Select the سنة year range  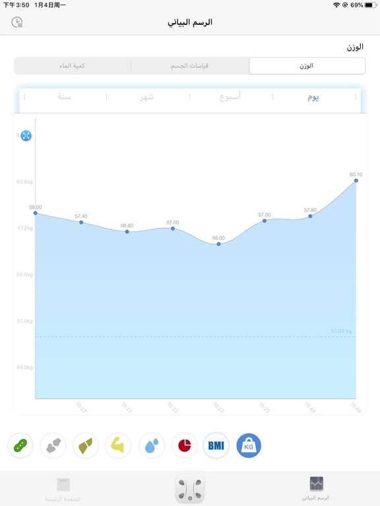pos(64,97)
